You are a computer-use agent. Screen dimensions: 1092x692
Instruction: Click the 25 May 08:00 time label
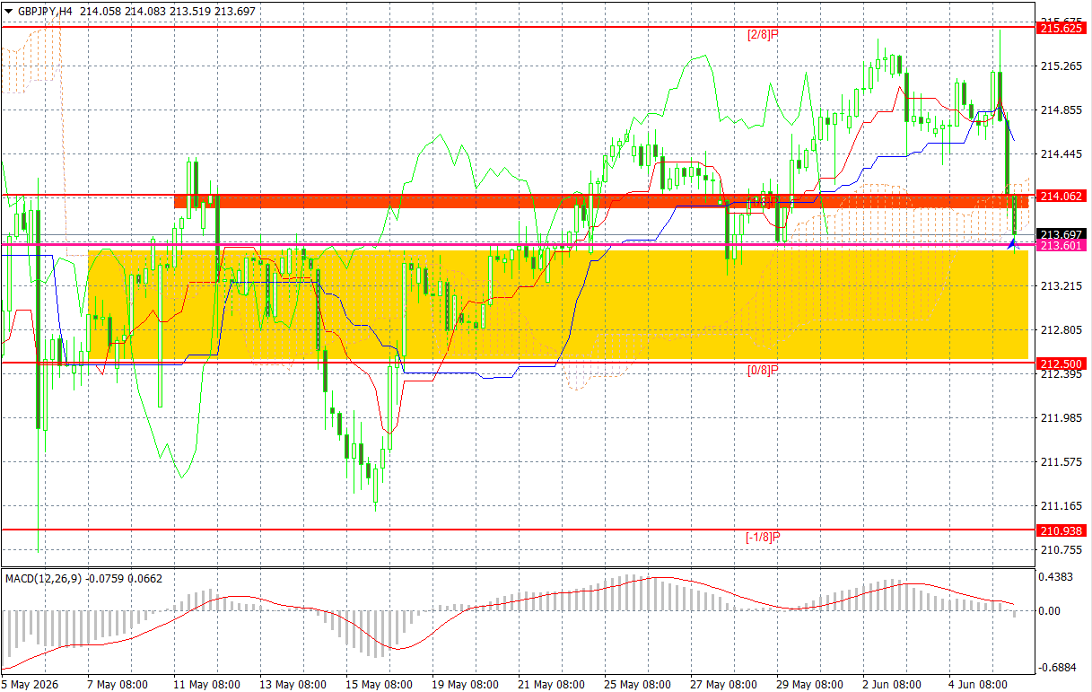click(x=636, y=684)
